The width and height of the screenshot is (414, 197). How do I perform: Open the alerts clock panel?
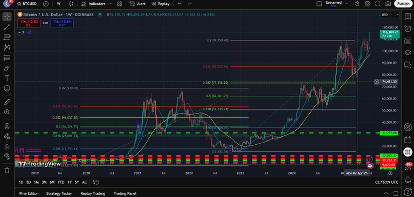[x=408, y=28]
